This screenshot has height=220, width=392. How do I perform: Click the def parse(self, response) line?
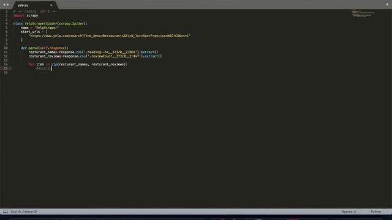45,48
